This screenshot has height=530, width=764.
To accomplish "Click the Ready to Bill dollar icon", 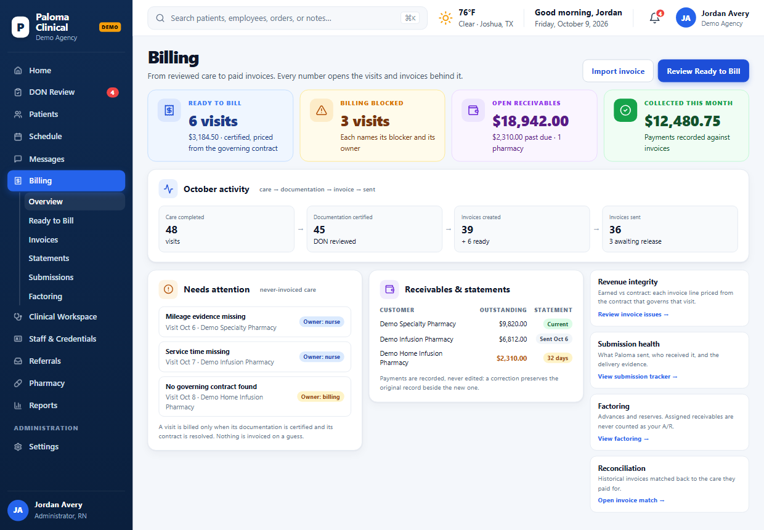I will 169,110.
